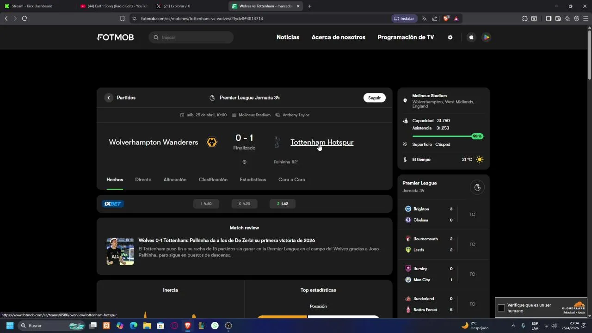
Task: Switch to Earth Song YouTube tab
Action: point(113,6)
